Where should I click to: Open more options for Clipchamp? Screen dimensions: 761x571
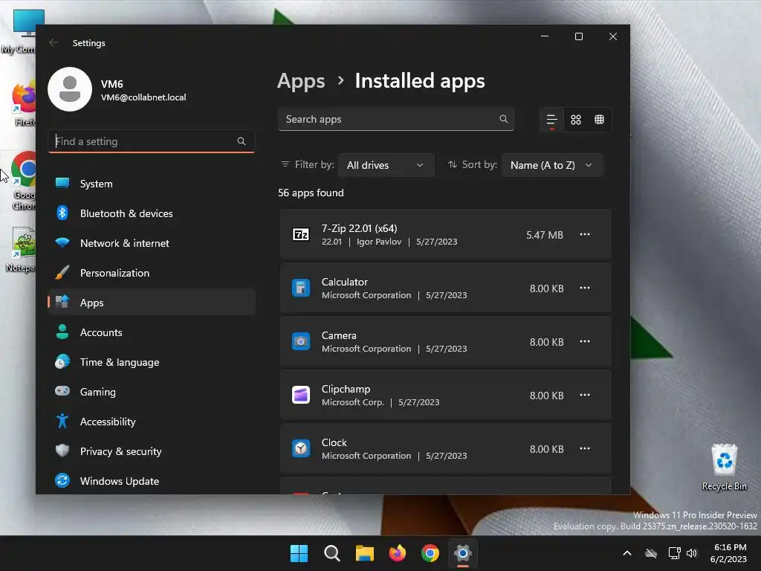tap(585, 395)
